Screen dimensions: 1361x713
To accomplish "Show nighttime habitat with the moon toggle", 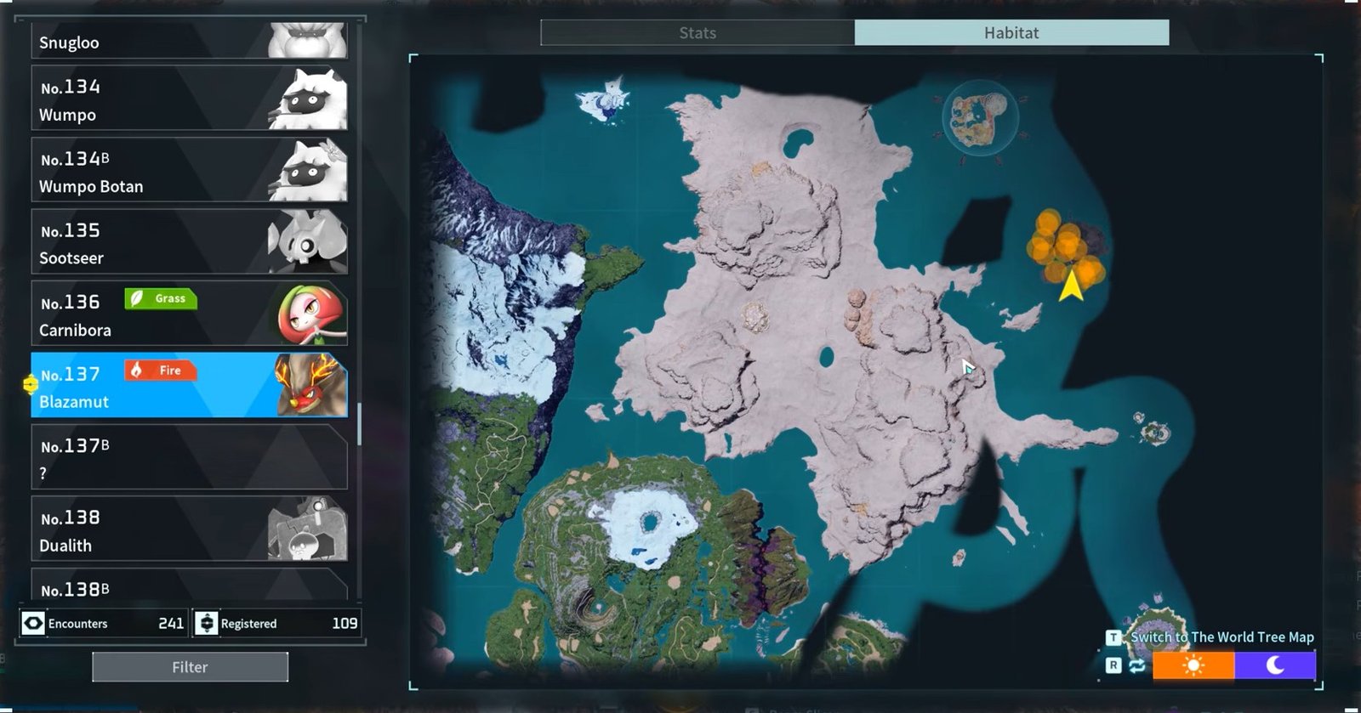I will pos(1275,665).
